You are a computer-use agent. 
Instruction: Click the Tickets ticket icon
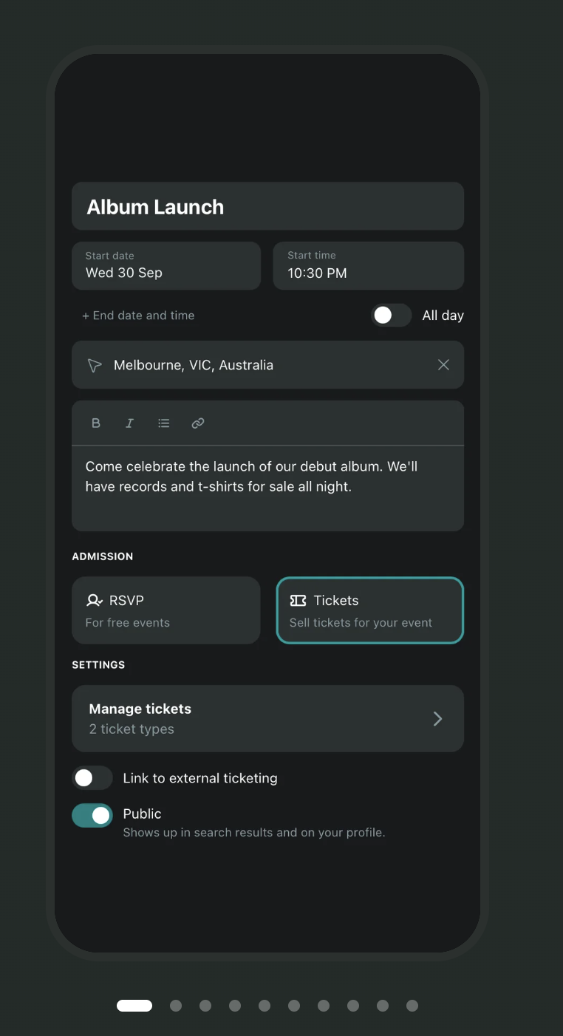point(298,601)
